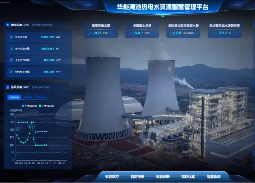
Task: Toggle the 1#机组负荷 legend series
Action: 29,106
